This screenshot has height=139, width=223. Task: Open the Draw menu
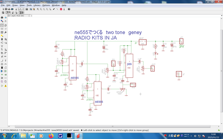tap(15, 5)
